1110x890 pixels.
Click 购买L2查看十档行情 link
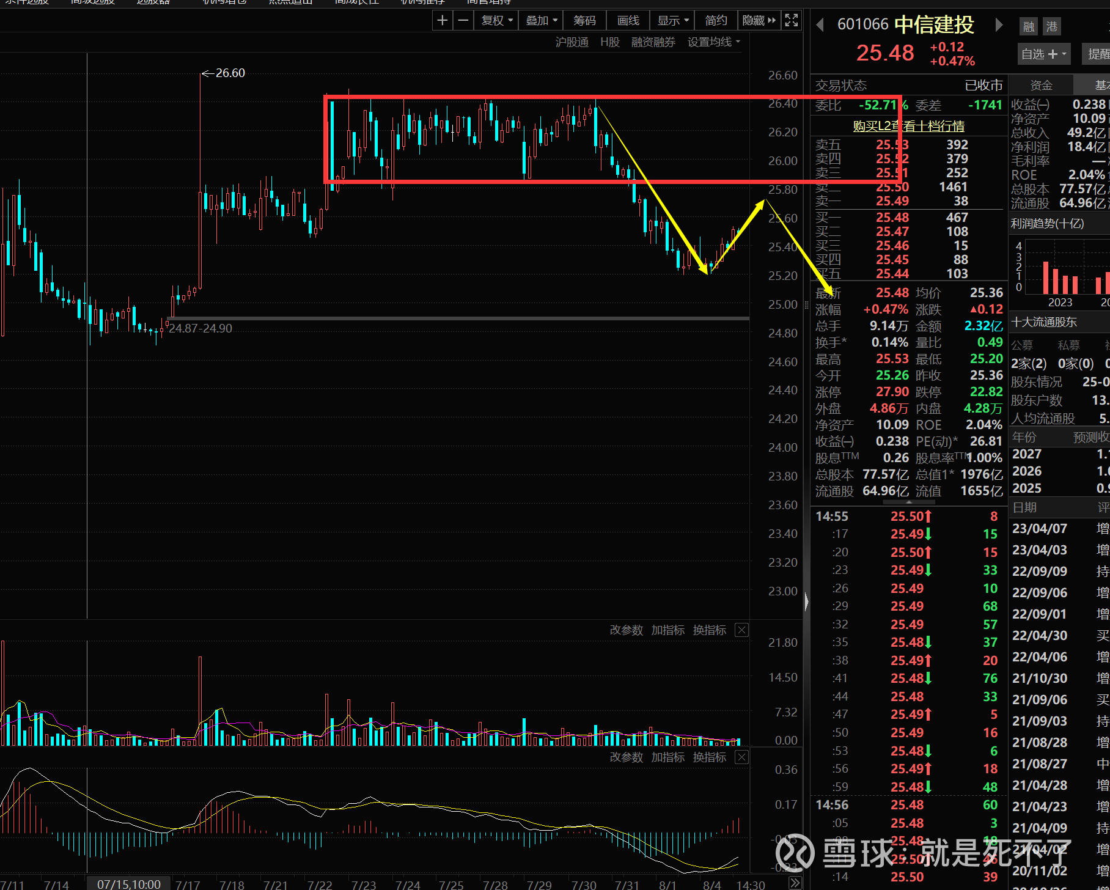[x=908, y=126]
